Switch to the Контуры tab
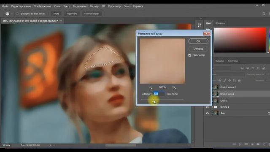 coord(232,61)
